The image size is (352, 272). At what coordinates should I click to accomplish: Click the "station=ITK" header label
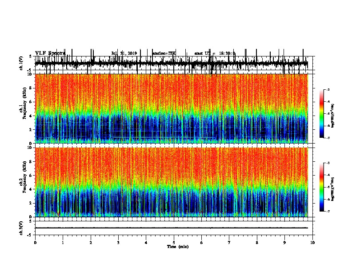point(164,53)
